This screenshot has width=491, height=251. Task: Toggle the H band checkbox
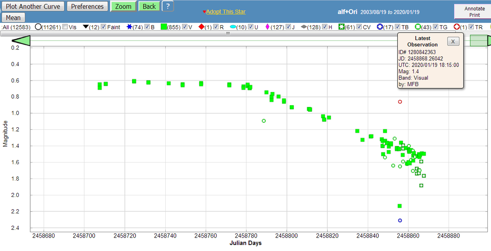click(x=325, y=27)
